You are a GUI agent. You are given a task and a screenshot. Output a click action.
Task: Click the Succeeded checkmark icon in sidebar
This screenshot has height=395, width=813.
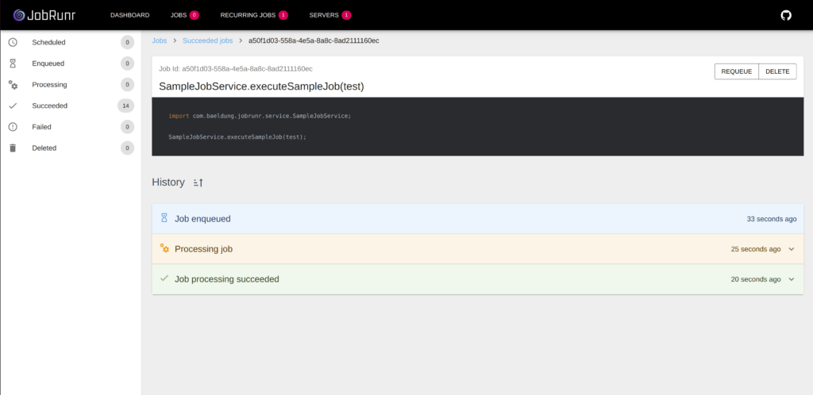coord(13,105)
